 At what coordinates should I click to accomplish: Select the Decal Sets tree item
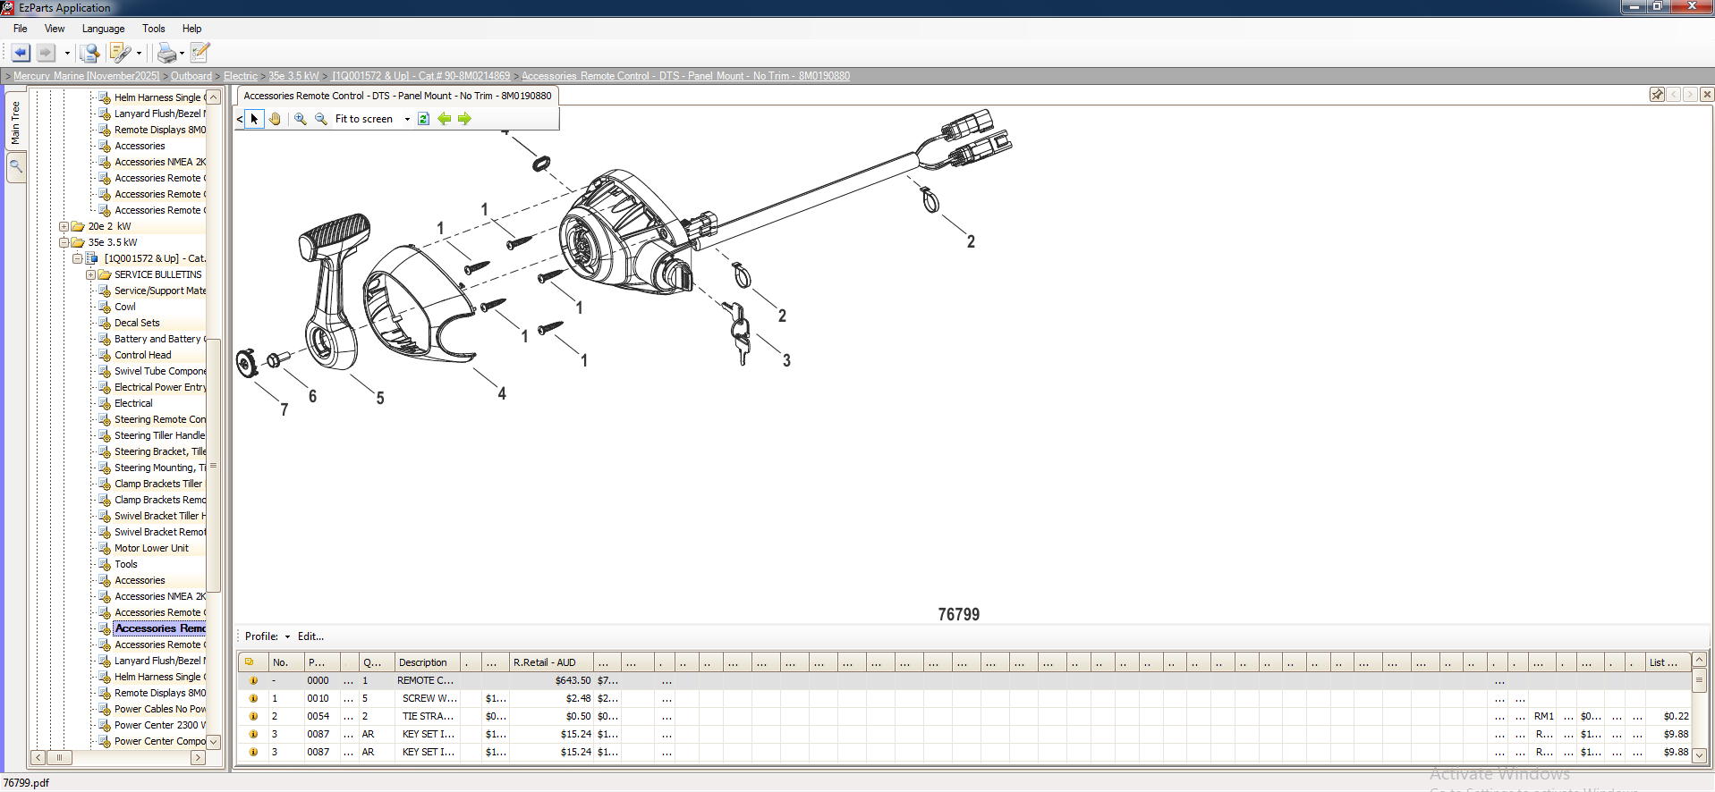(x=137, y=323)
